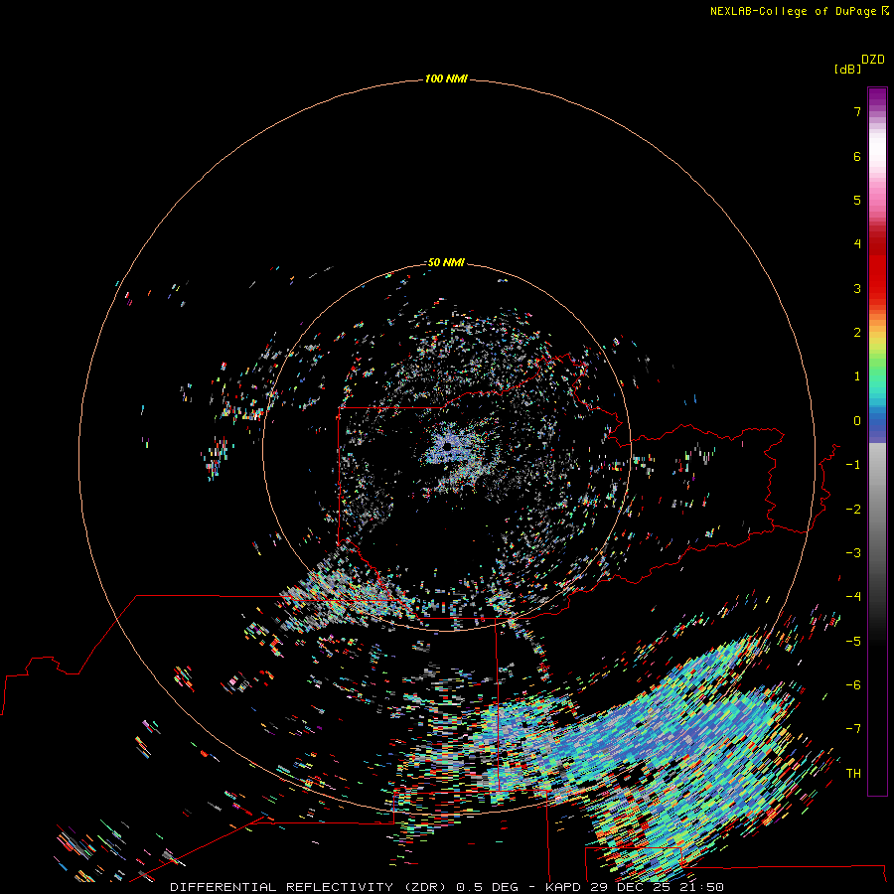Click the 29 DEC 25 date in caption

(x=630, y=887)
